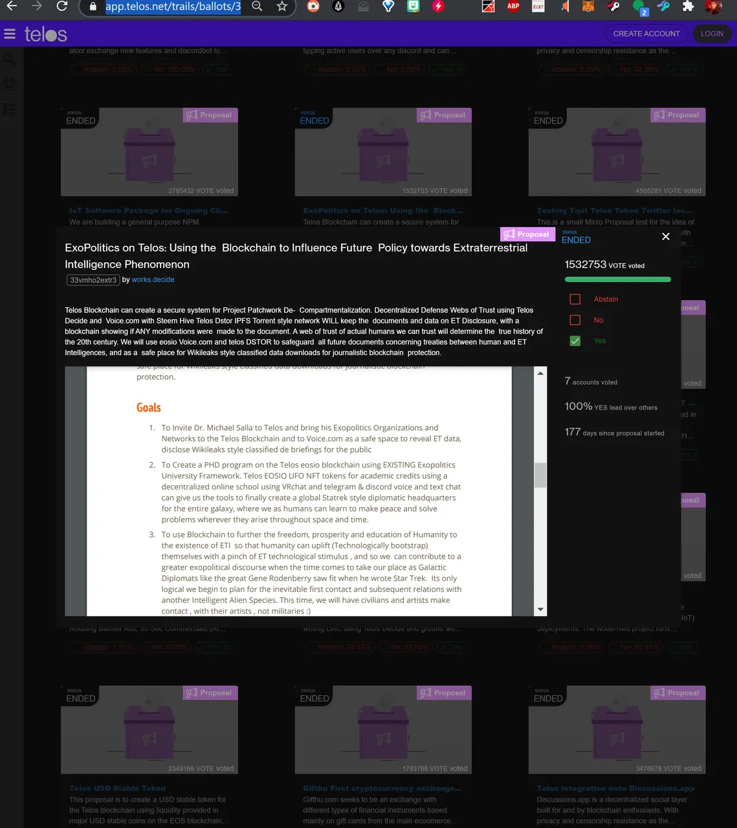Image resolution: width=737 pixels, height=828 pixels.
Task: Open the red lightning bolt extension
Action: pos(438,6)
